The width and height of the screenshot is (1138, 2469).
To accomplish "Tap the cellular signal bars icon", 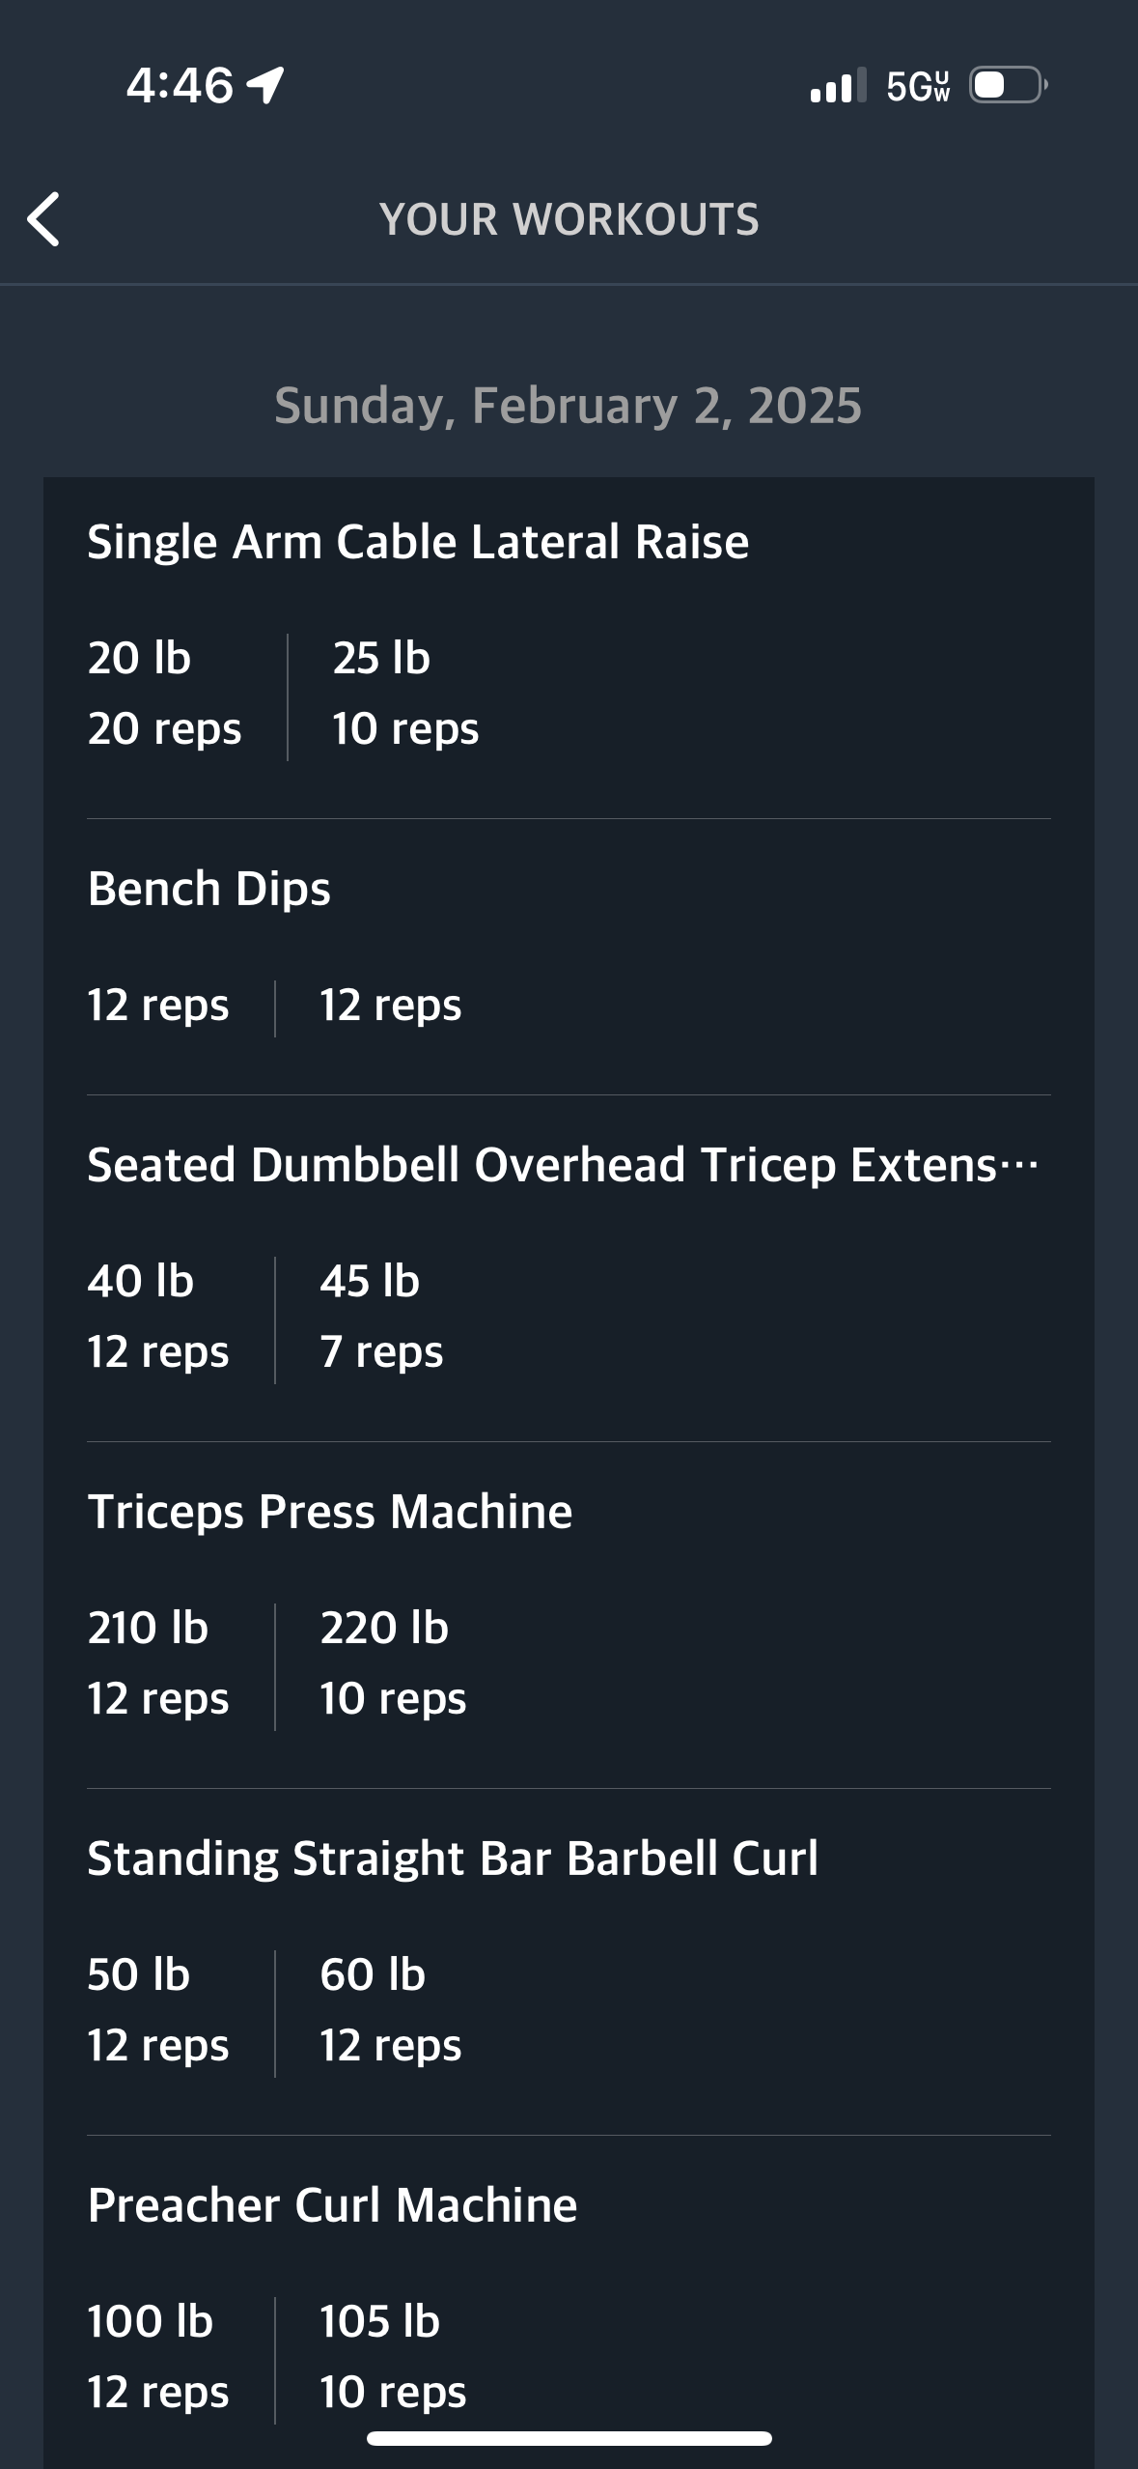I will coord(838,85).
